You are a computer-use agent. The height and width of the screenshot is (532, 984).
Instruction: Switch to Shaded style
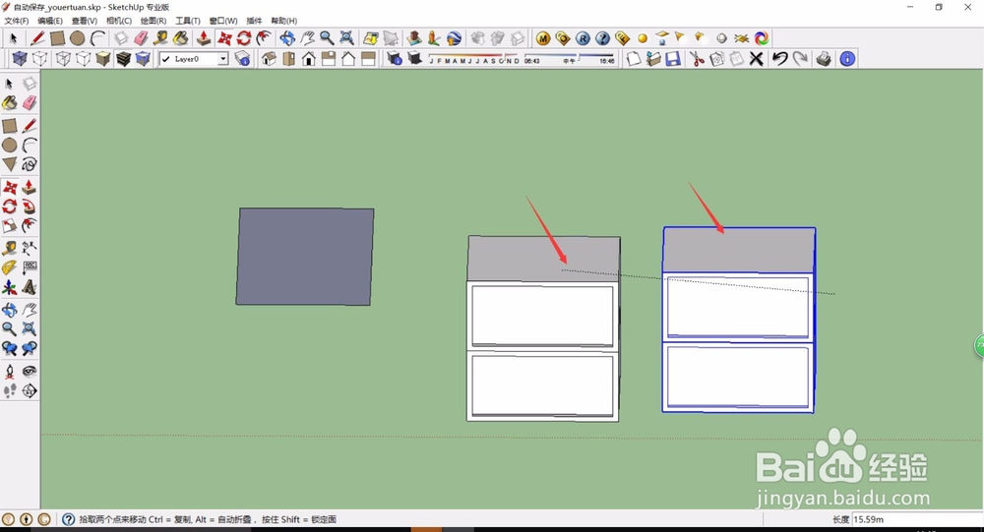(x=103, y=59)
